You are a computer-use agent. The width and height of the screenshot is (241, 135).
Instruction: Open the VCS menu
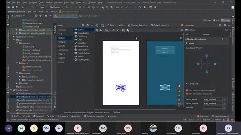point(84,3)
